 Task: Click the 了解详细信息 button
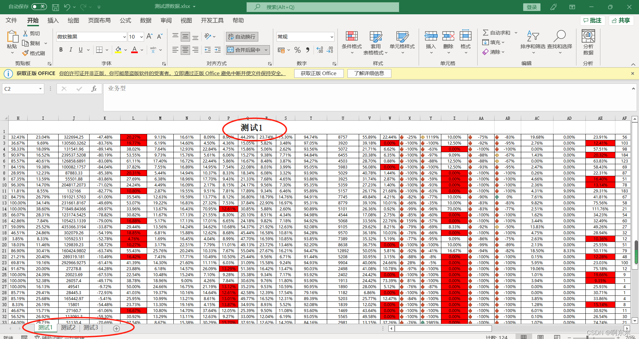[x=369, y=73]
